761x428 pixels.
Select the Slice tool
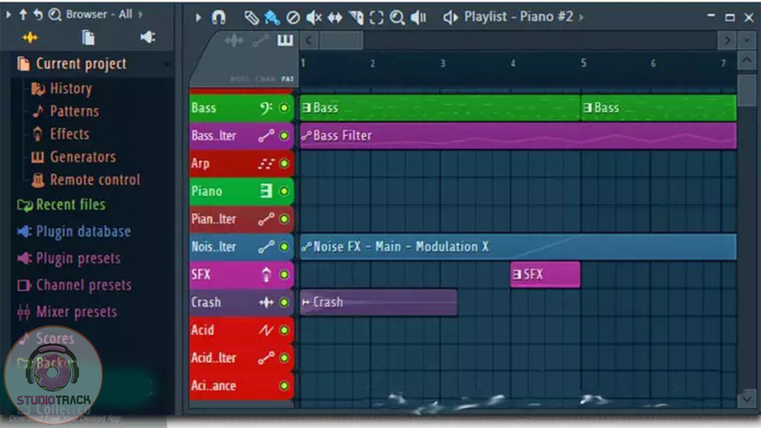tap(356, 17)
